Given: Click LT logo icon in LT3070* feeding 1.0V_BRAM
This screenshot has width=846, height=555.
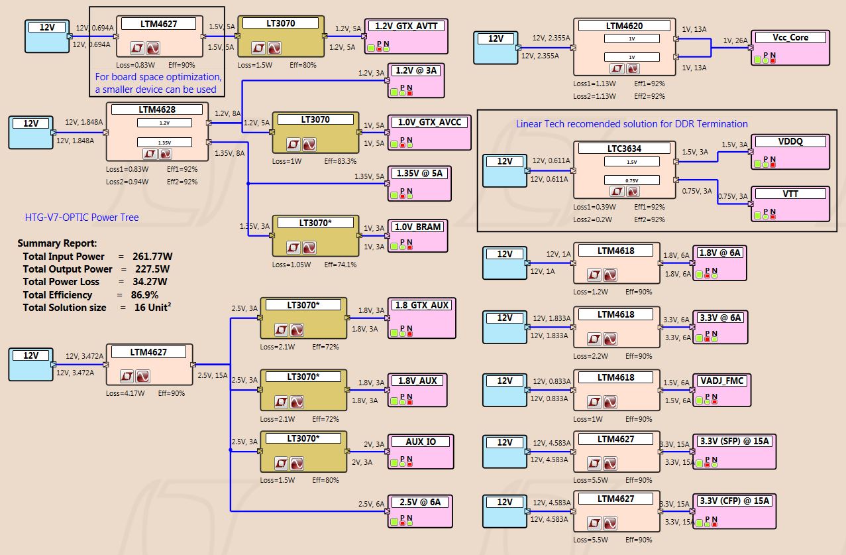Looking at the screenshot, I should [x=293, y=247].
